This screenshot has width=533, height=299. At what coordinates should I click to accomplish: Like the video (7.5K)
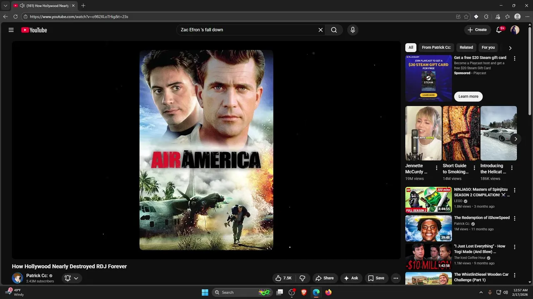283,278
